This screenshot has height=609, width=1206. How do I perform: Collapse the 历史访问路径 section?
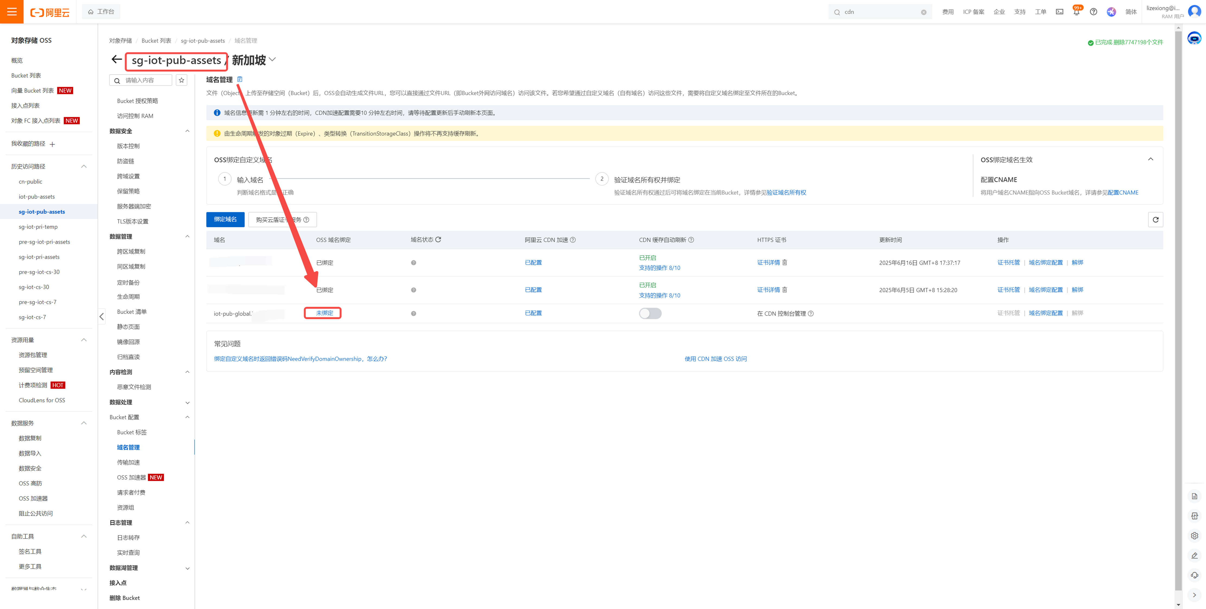coord(84,166)
